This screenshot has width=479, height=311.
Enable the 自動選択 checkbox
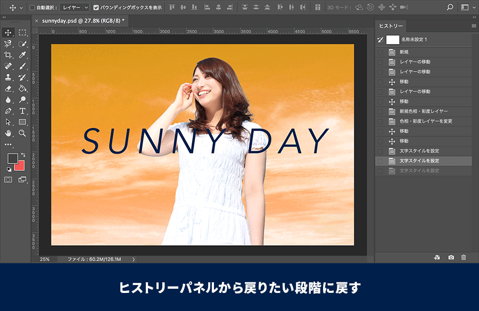[x=32, y=8]
